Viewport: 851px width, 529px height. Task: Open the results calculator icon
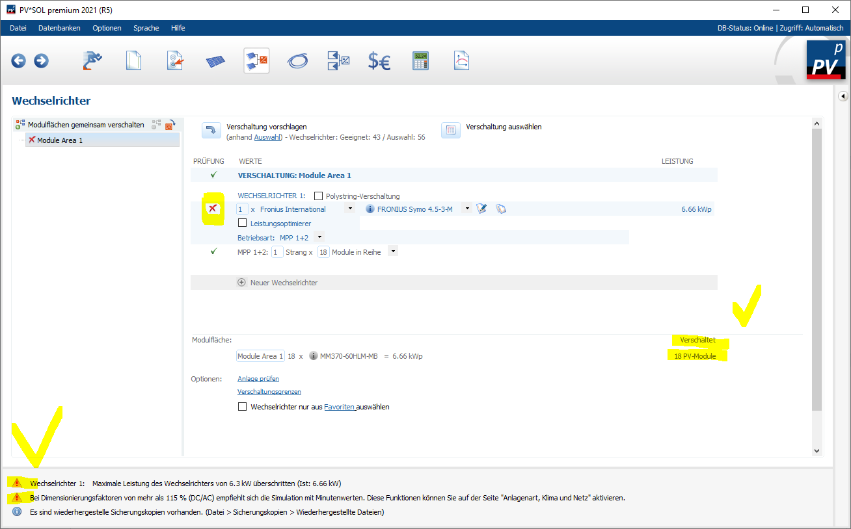420,60
